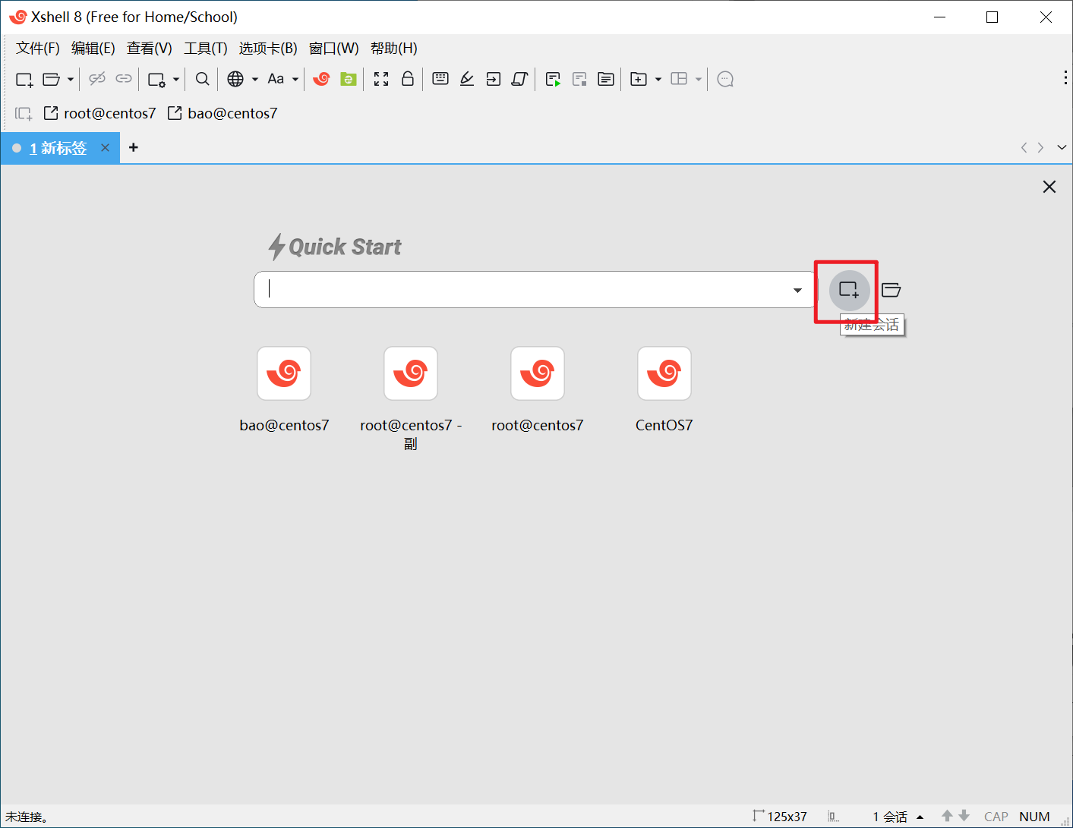
Task: Expand the tab list down chevron
Action: click(1062, 148)
